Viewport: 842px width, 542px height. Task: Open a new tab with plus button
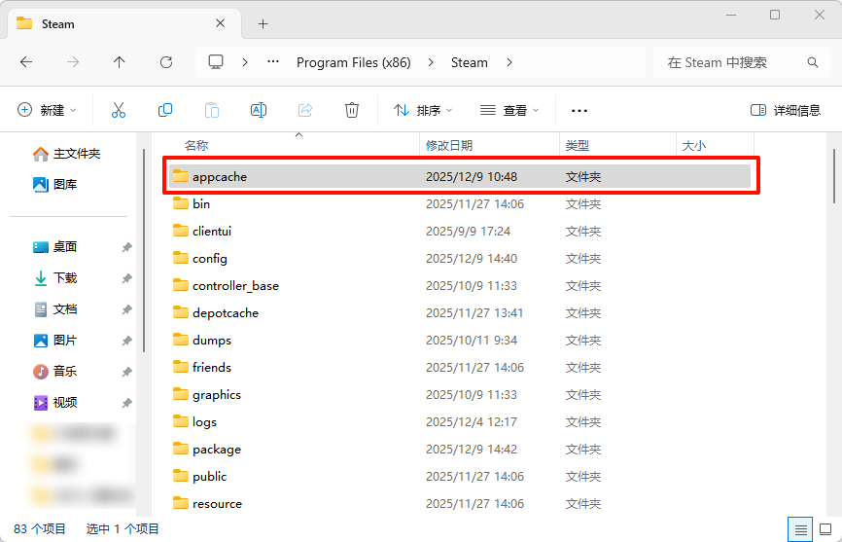(x=263, y=24)
